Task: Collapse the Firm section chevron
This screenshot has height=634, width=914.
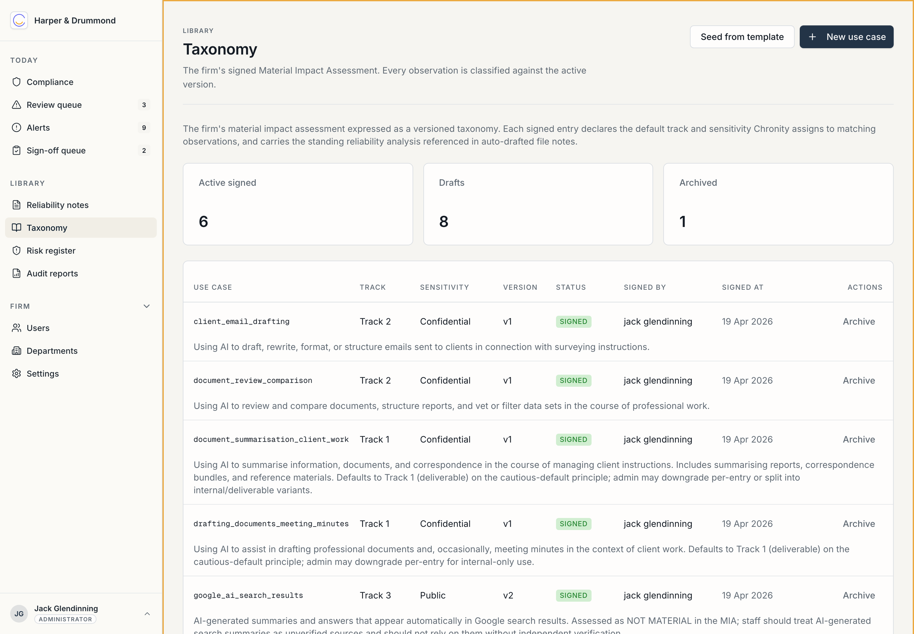Action: coord(147,306)
